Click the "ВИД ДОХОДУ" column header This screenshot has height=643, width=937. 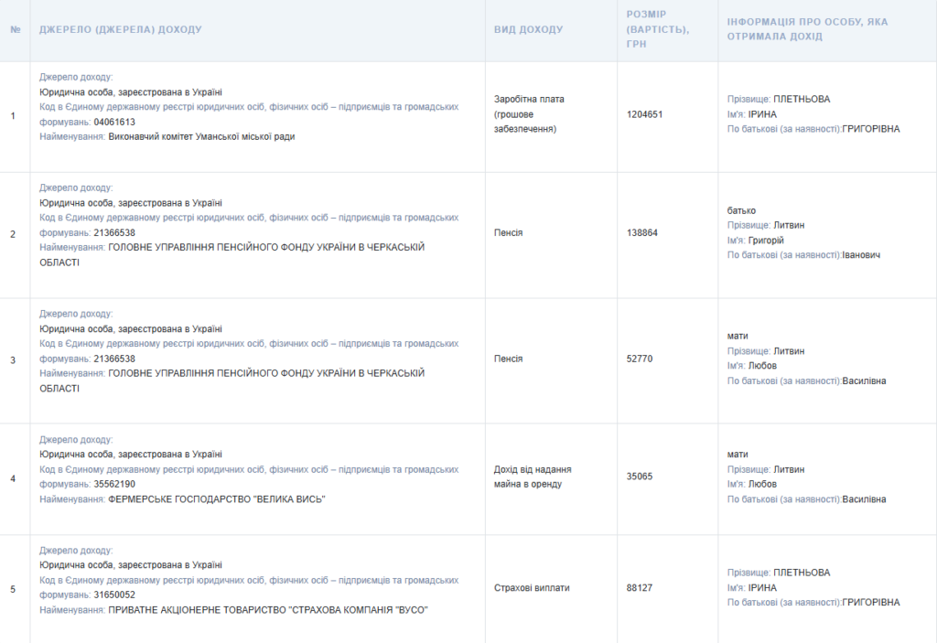(528, 30)
